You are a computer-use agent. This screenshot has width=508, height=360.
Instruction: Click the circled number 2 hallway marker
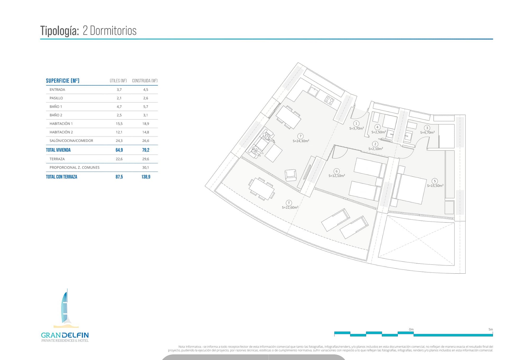(x=375, y=144)
